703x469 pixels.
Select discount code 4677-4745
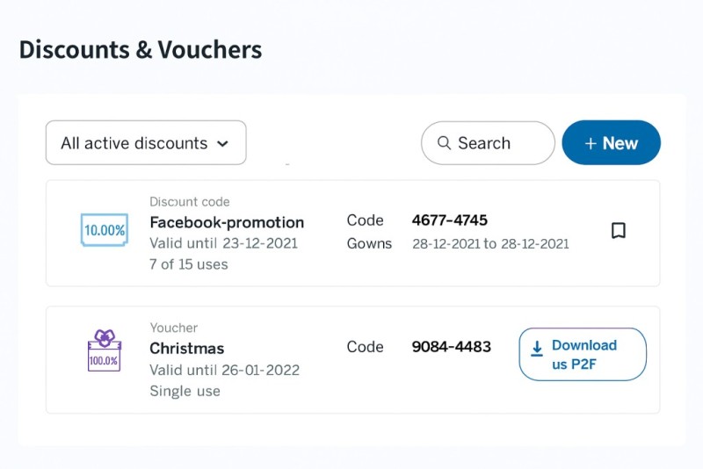450,220
